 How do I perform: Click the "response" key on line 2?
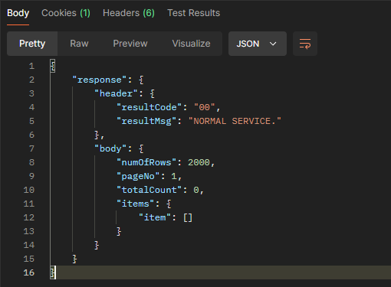pos(100,80)
